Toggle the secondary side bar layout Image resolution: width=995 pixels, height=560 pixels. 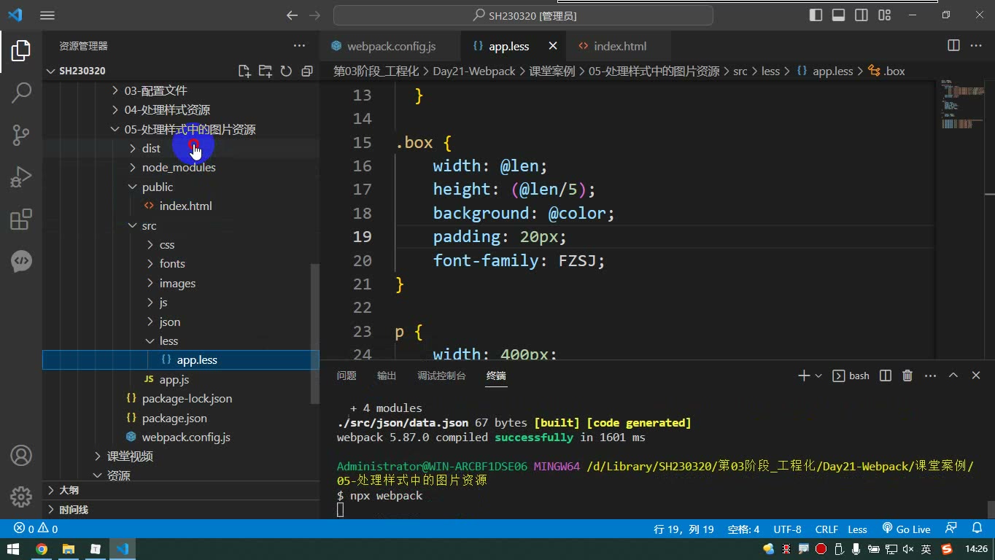coord(862,15)
